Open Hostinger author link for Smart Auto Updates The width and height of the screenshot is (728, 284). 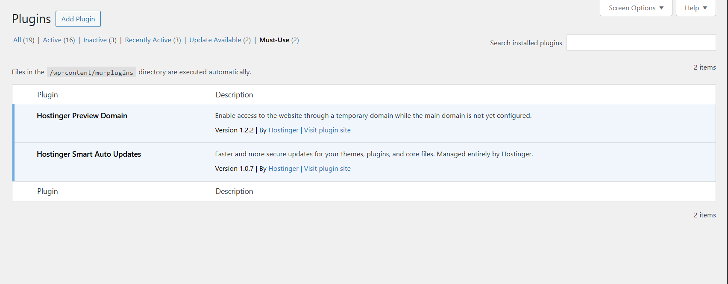[283, 169]
